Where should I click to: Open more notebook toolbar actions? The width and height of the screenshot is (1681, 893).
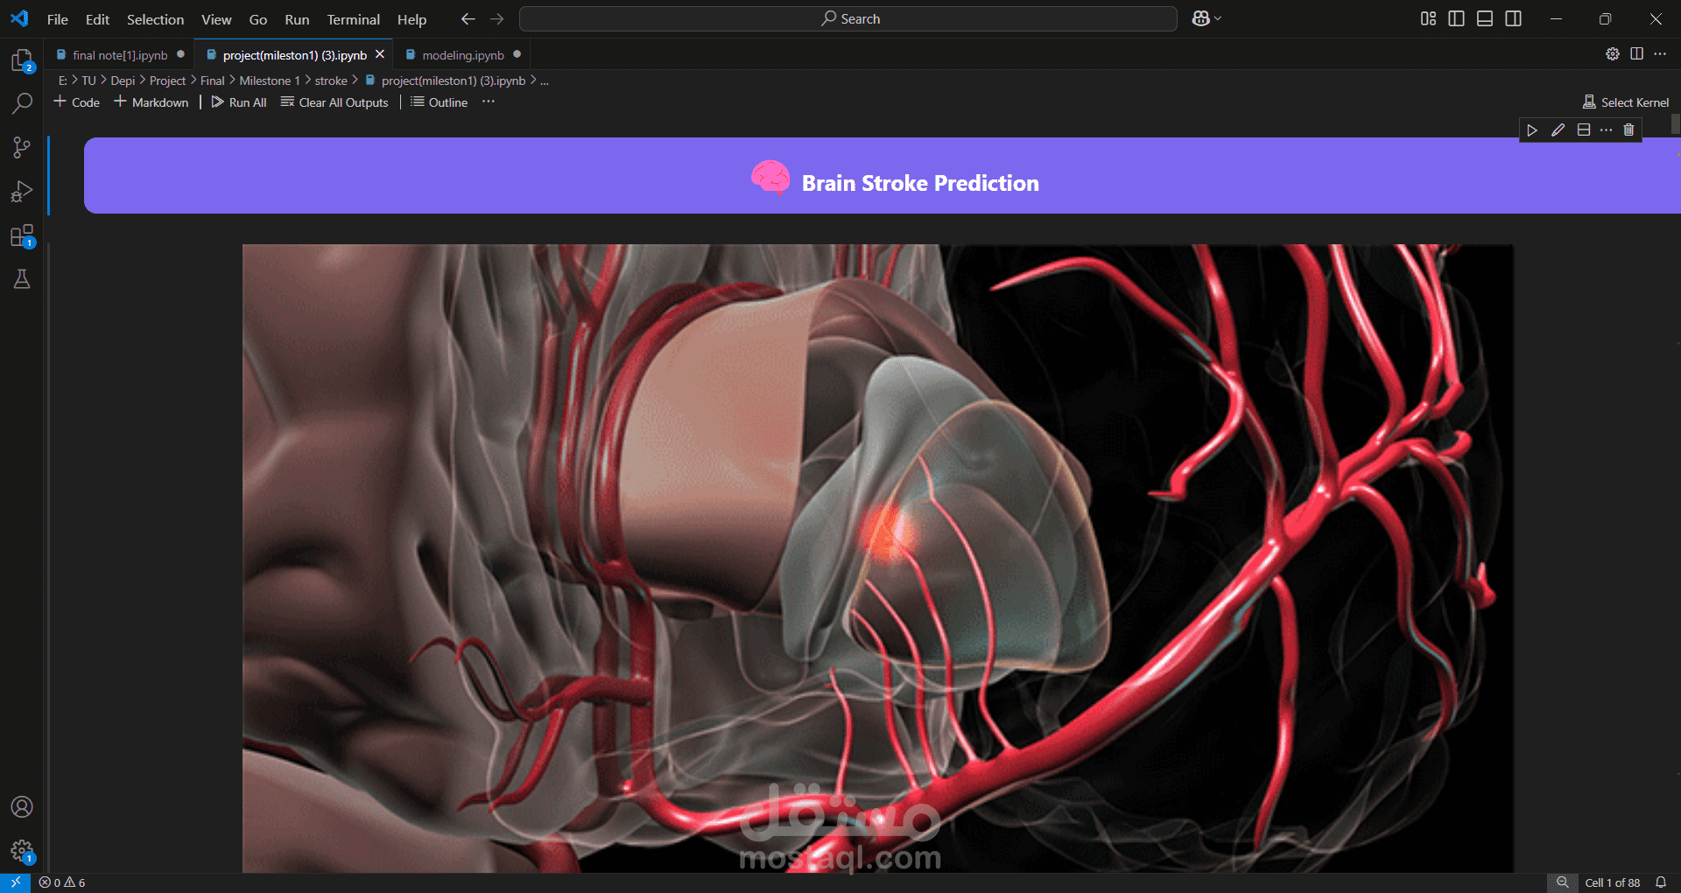pyautogui.click(x=489, y=102)
